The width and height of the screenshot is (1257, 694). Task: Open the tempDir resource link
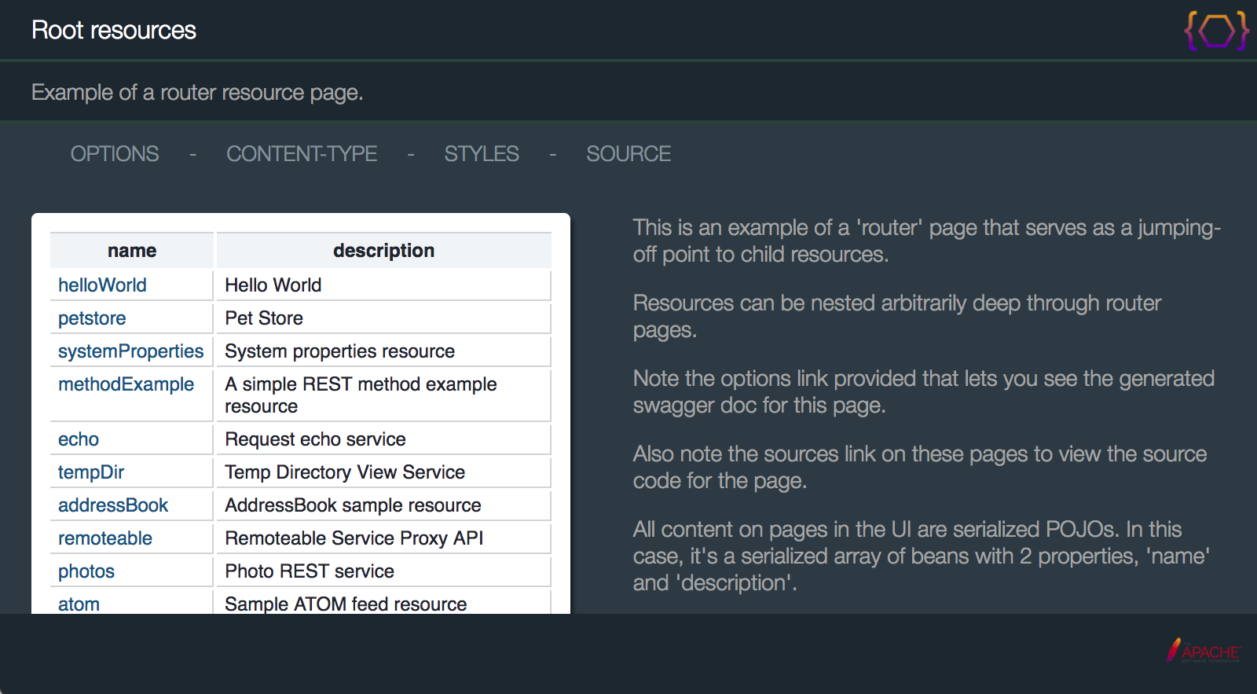pos(91,472)
